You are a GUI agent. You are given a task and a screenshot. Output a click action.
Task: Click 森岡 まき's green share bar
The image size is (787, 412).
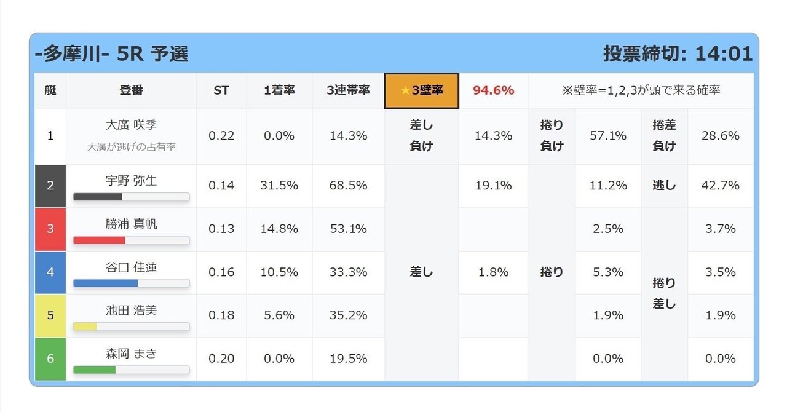(x=131, y=370)
